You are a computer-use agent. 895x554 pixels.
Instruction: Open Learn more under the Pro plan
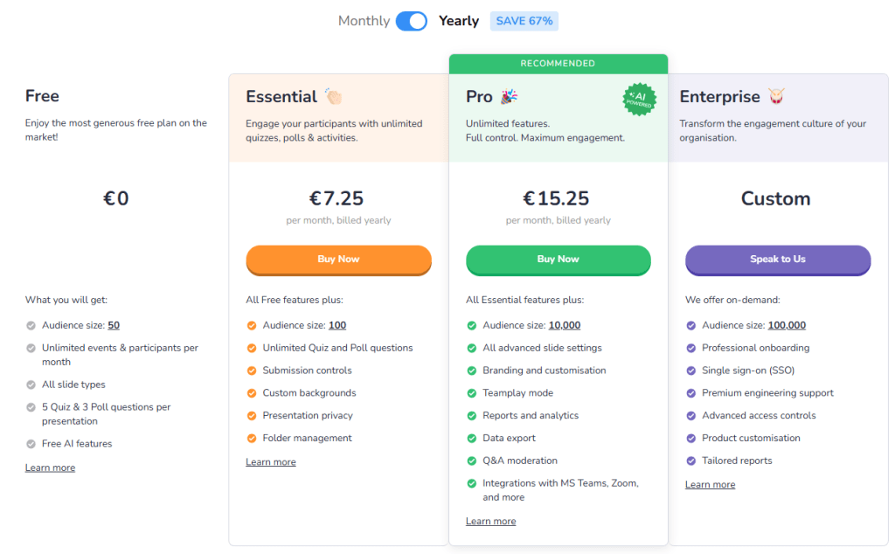(x=490, y=522)
